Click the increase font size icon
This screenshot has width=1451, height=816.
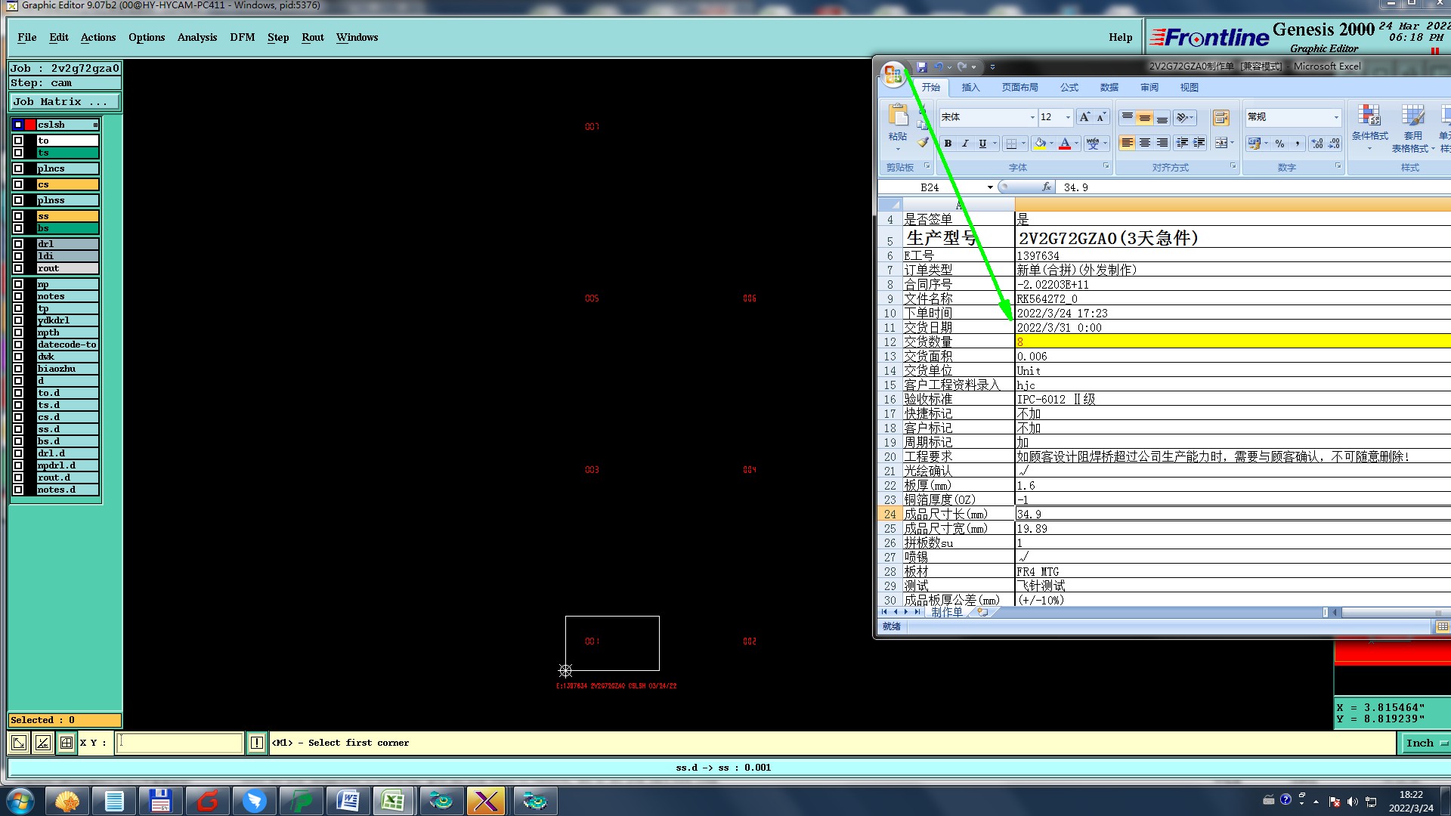[1084, 117]
